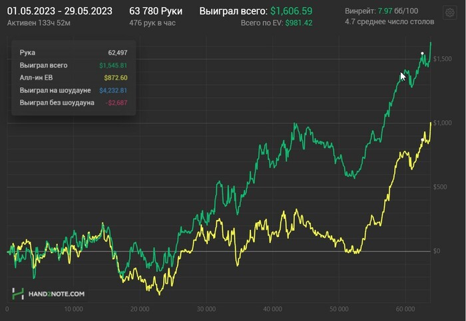Click the $1,500 y-axis label
Image resolution: width=466 pixels, height=321 pixels.
(x=442, y=58)
